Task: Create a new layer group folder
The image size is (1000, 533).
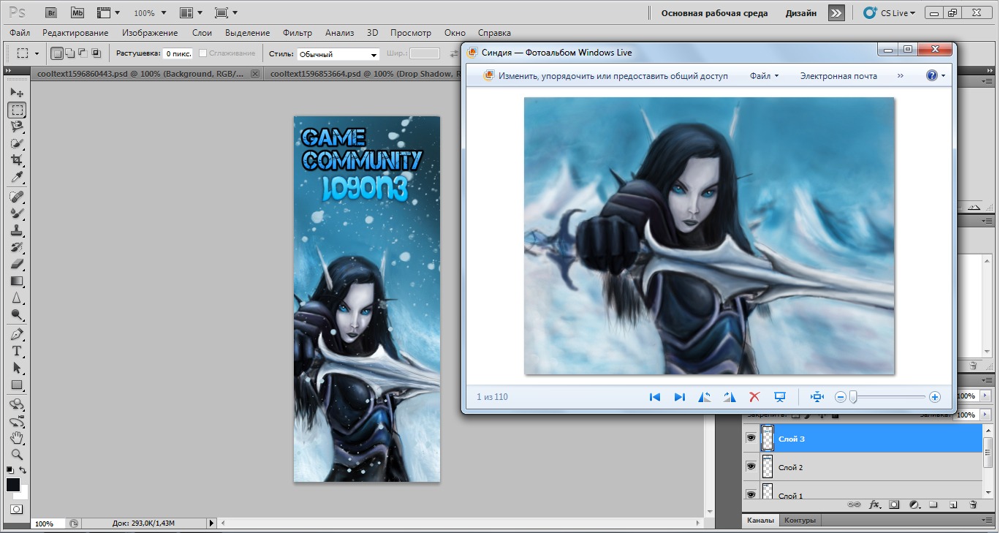Action: 933,504
